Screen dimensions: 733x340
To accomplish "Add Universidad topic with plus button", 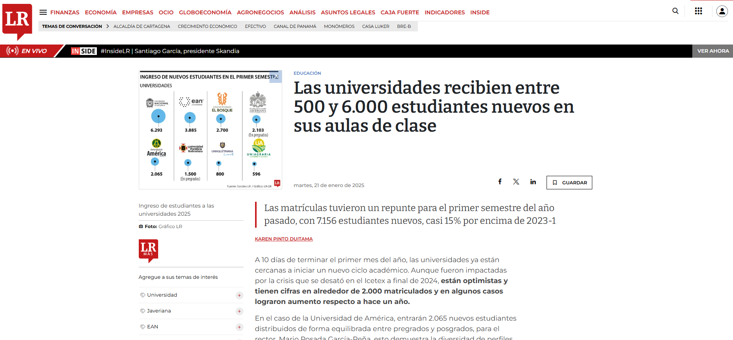I will click(x=240, y=295).
